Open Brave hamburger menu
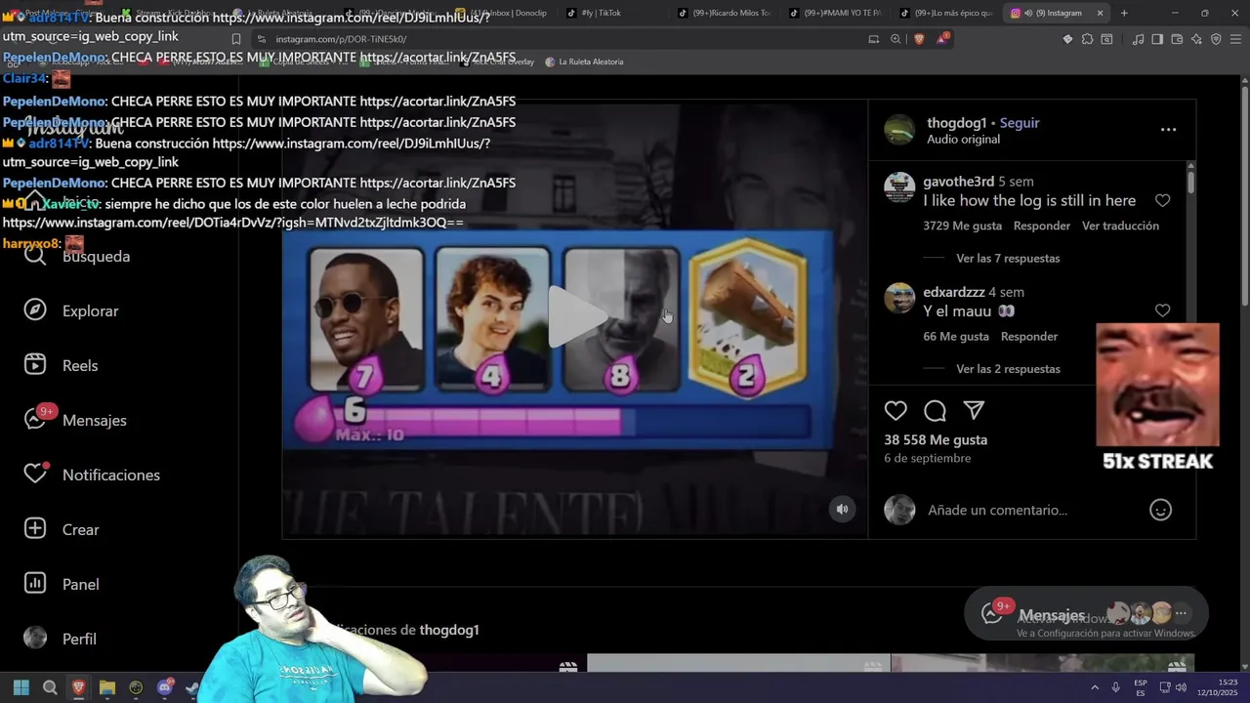This screenshot has width=1250, height=703. pos(1236,39)
